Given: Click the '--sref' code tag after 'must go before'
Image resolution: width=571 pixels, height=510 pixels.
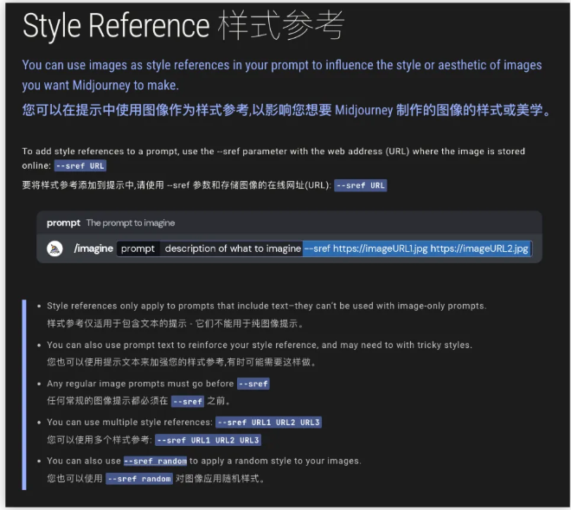Looking at the screenshot, I should click(x=253, y=384).
